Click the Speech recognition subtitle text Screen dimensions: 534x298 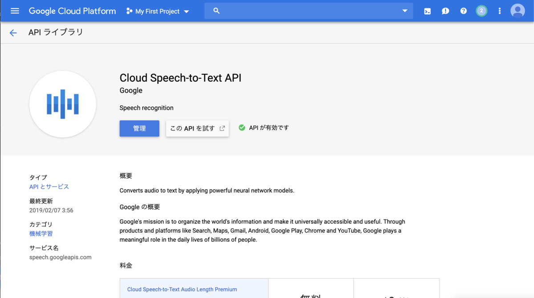coord(146,108)
